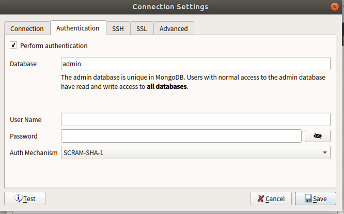Test the connection settings
The height and width of the screenshot is (214, 344).
click(x=25, y=198)
